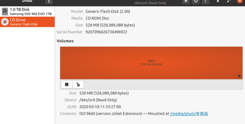Select the 528 MB ISO9660 volume block
245x124 pixels.
[x=151, y=63]
